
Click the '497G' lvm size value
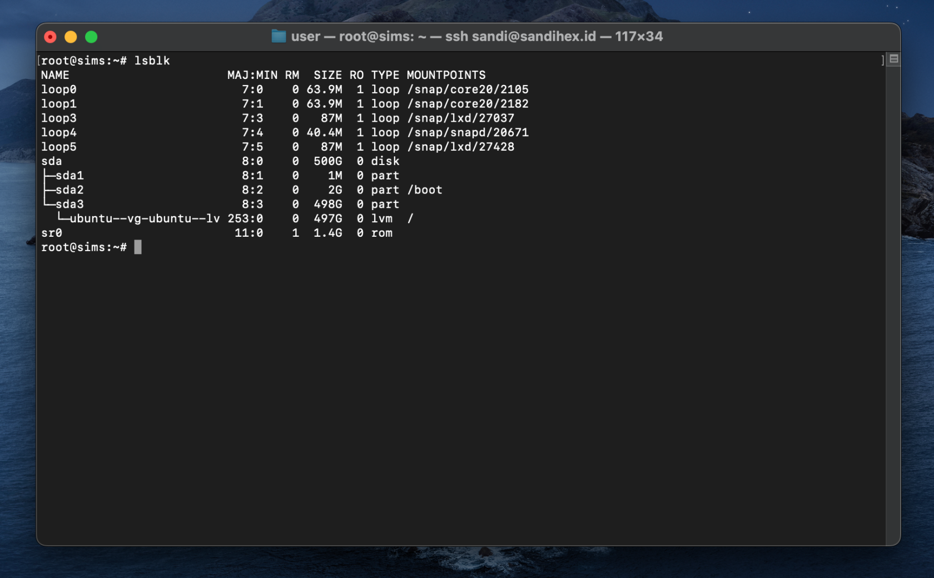coord(327,219)
